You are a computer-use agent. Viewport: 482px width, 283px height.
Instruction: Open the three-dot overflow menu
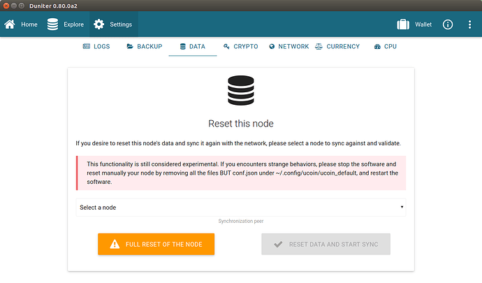pyautogui.click(x=469, y=24)
